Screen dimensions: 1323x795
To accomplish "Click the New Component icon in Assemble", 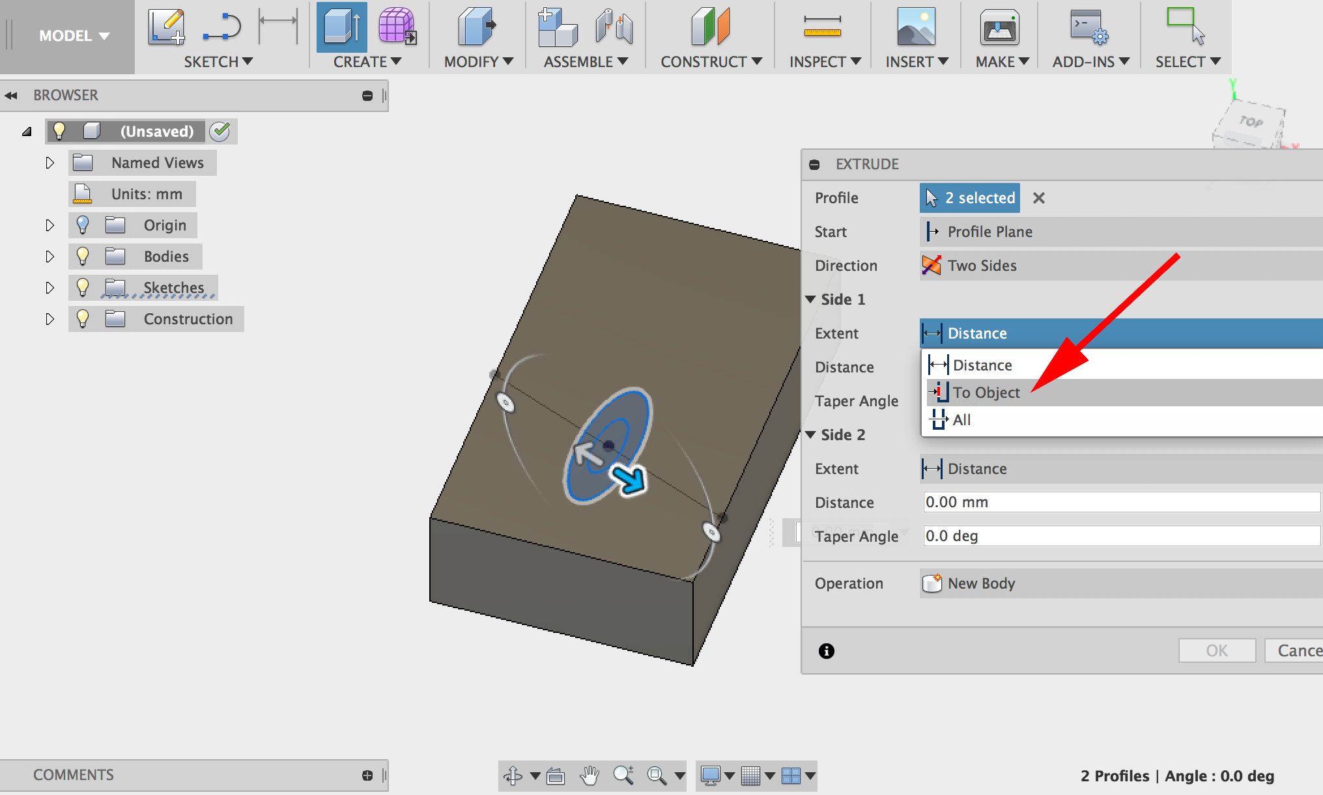I will coord(557,27).
